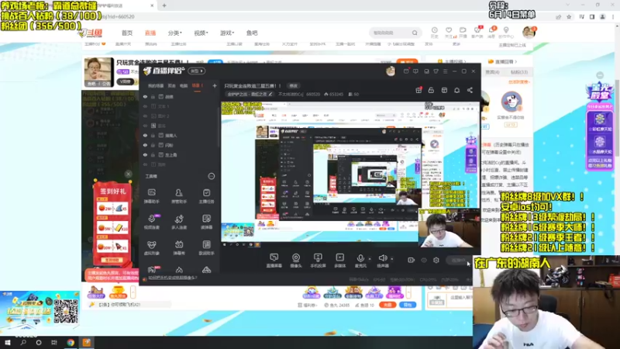Click the share icon in the companion header

click(x=470, y=90)
